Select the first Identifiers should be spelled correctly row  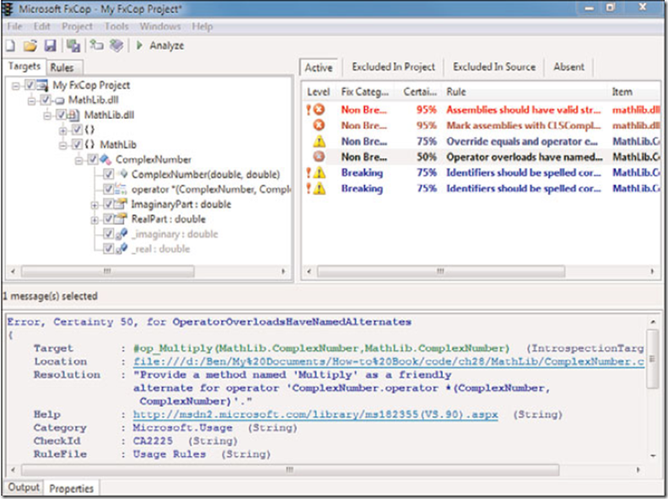[482, 173]
